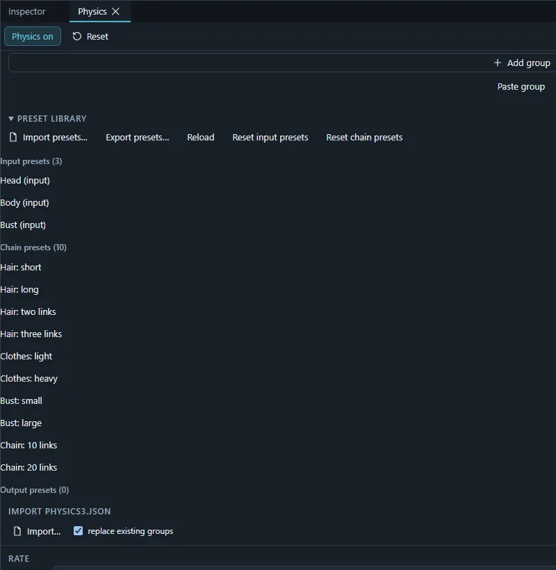The width and height of the screenshot is (556, 570).
Task: Click the Output presets (0) heading
Action: click(x=34, y=489)
